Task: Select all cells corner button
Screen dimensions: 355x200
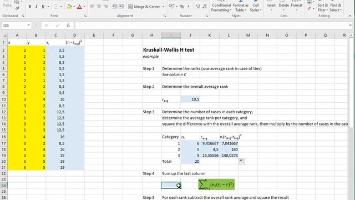Action: point(4,35)
